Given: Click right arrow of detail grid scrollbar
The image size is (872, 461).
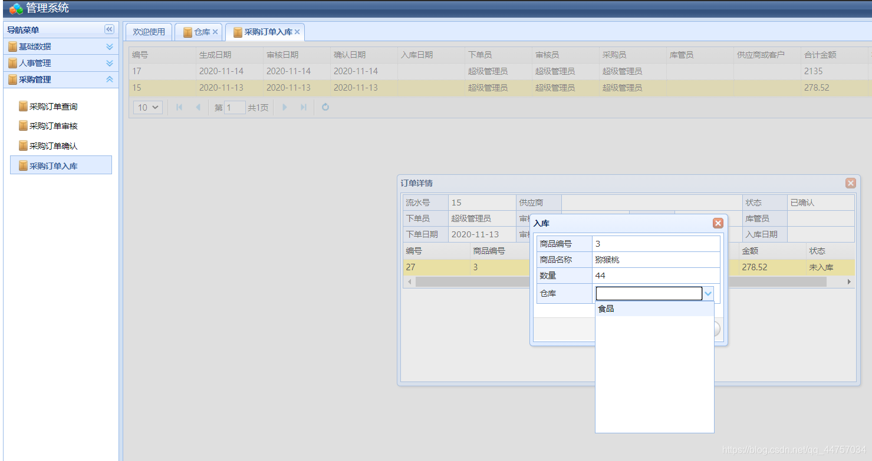Looking at the screenshot, I should coord(849,282).
